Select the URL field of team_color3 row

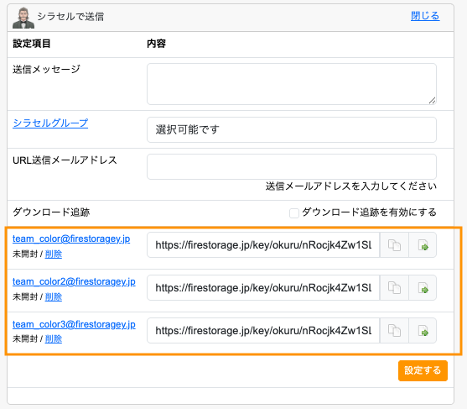tap(263, 331)
